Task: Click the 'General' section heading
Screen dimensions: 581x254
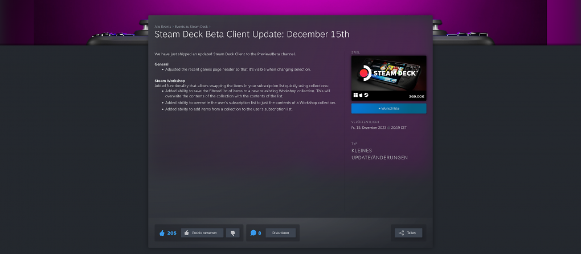Action: pos(162,64)
